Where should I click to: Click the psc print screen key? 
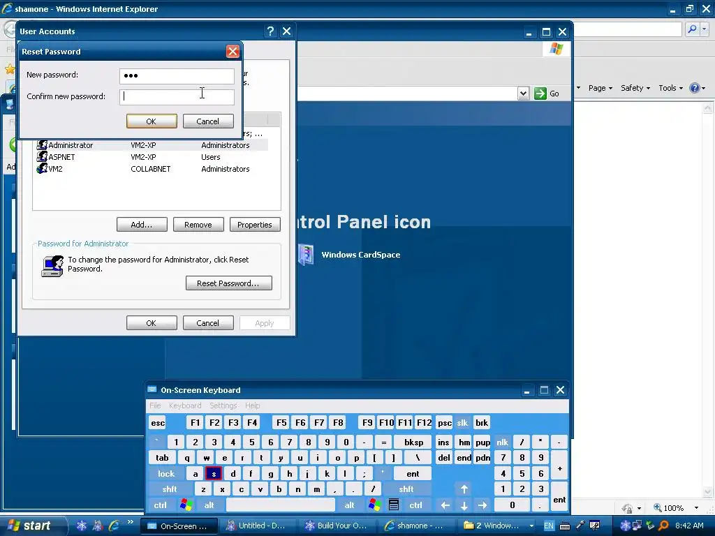445,422
